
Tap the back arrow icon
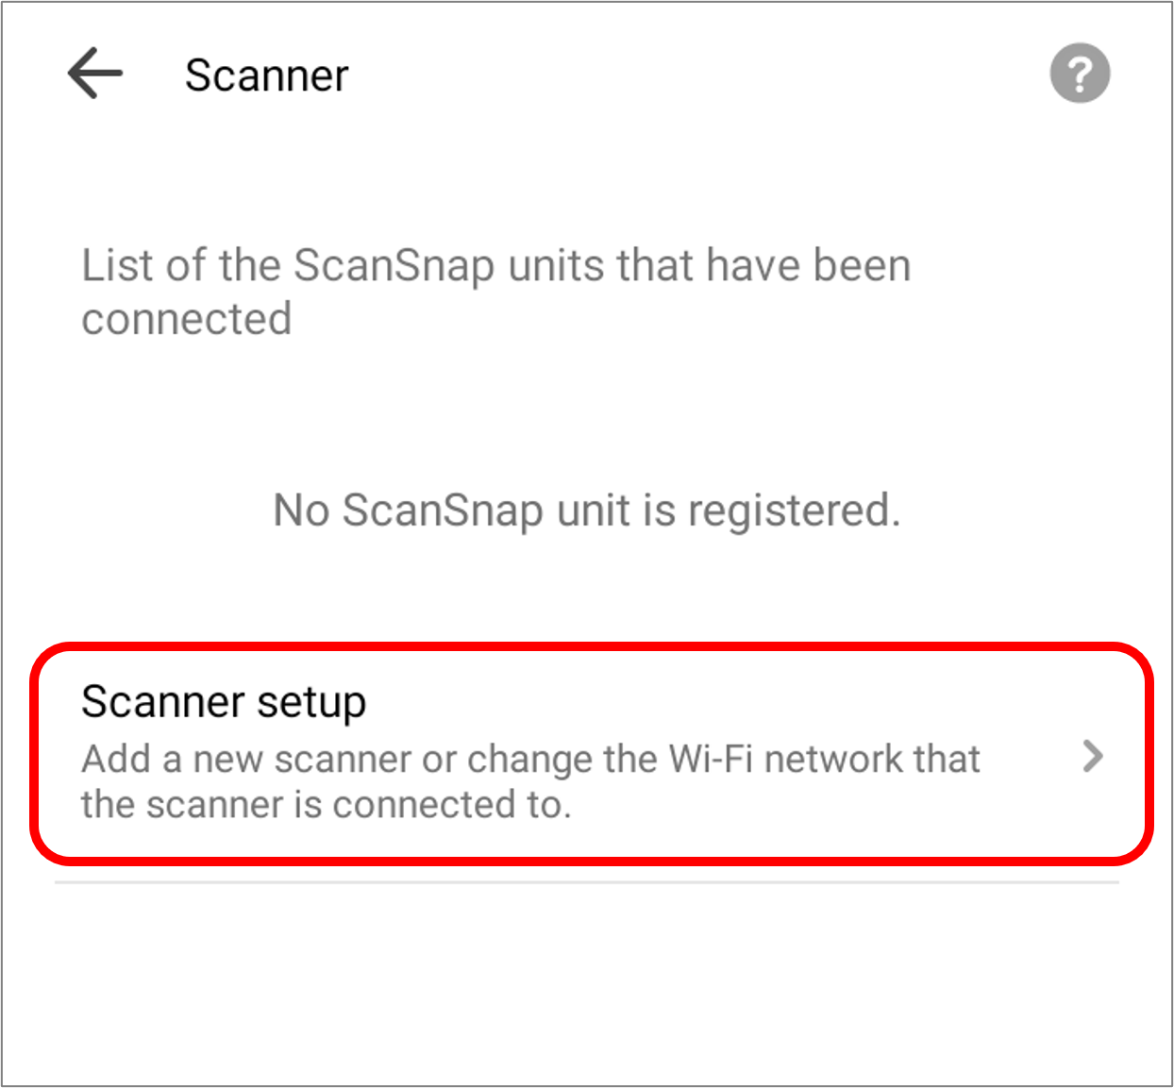coord(95,74)
